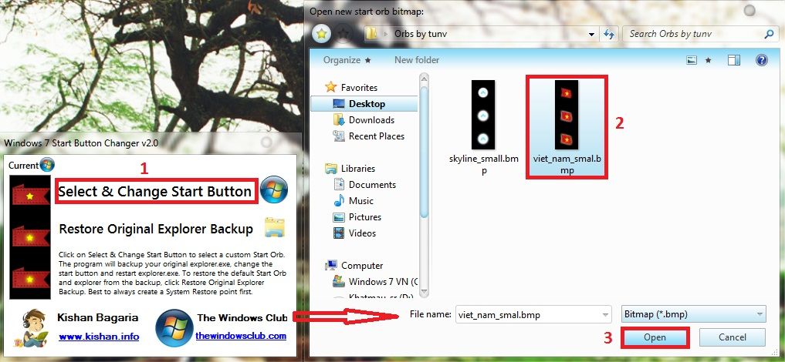Open the www.kishan.info link
The height and width of the screenshot is (362, 785).
coord(99,337)
